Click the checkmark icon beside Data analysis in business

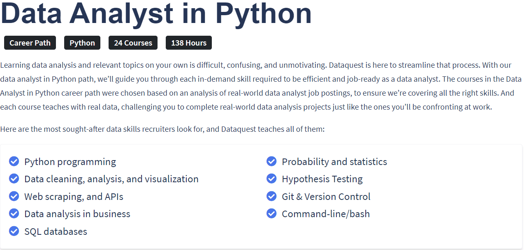click(x=14, y=213)
